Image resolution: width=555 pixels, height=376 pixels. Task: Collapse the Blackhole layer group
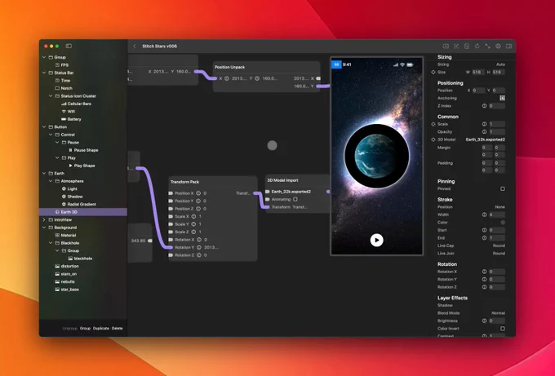pos(51,243)
